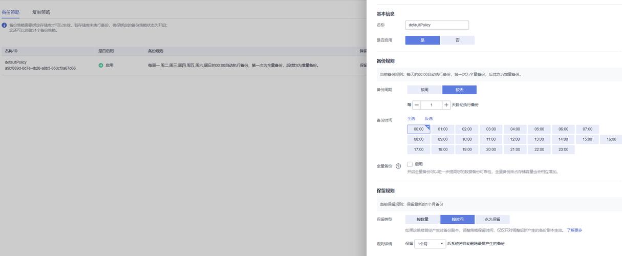Toggle backup time 22:00

[x=539, y=150]
